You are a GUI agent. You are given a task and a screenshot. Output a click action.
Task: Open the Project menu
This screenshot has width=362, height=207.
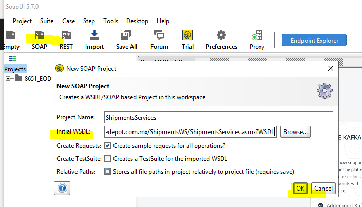pos(22,21)
